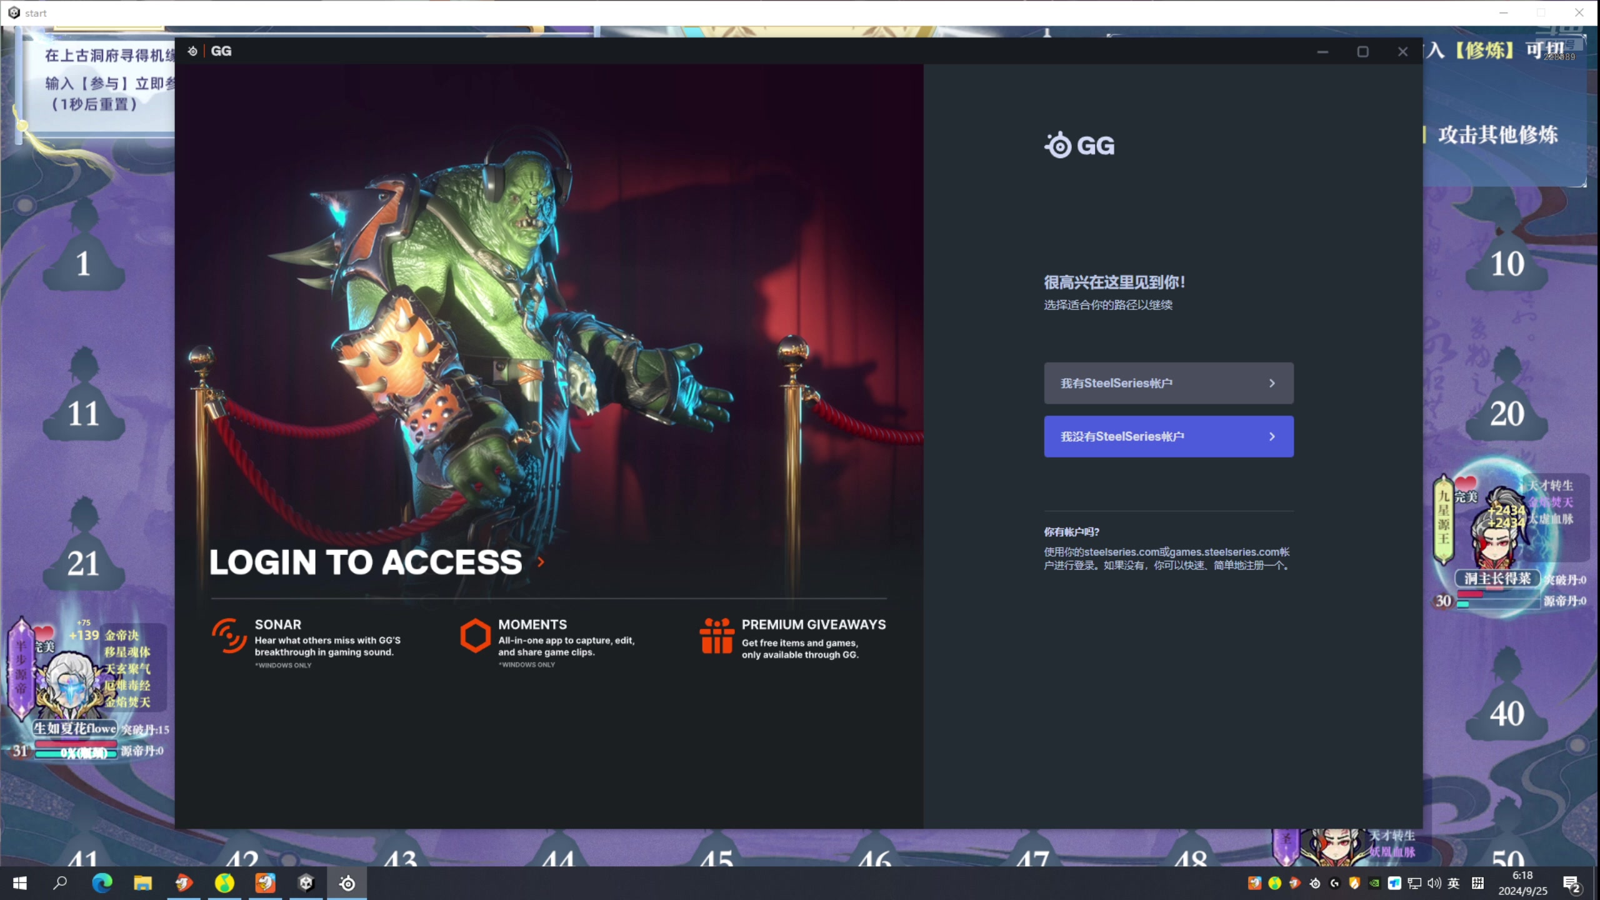Click the SteelSeries icon in the system tray
Viewport: 1600px width, 900px height.
pyautogui.click(x=1315, y=883)
